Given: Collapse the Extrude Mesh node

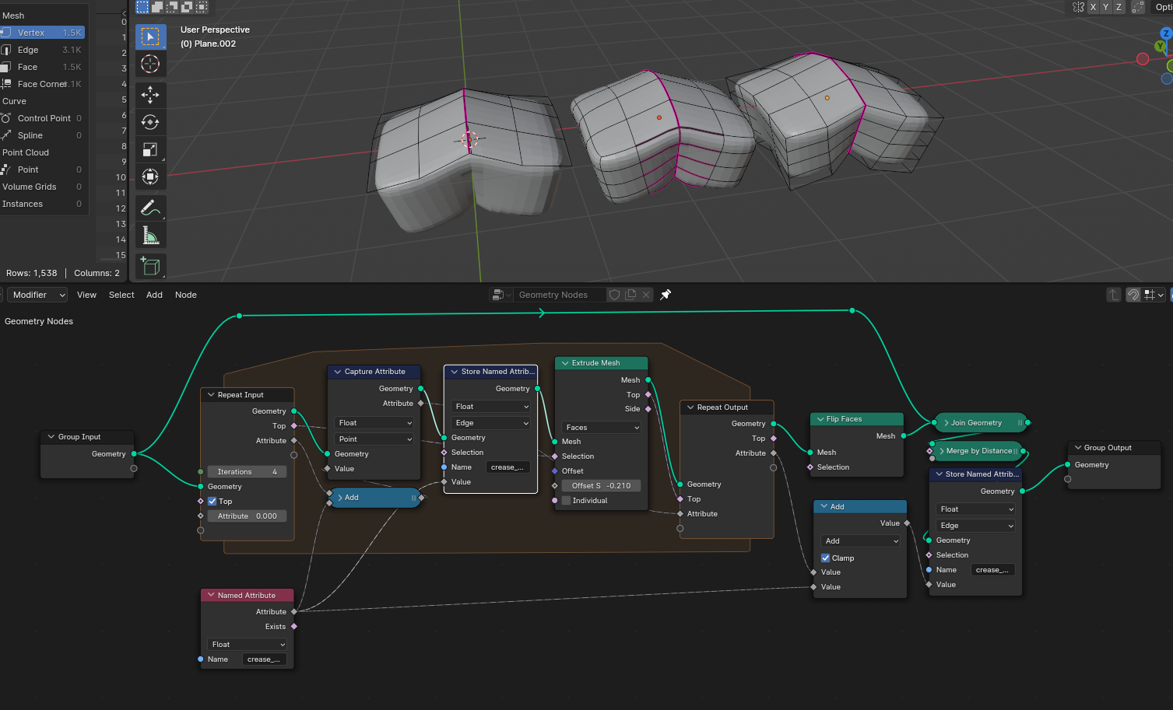Looking at the screenshot, I should [x=565, y=363].
